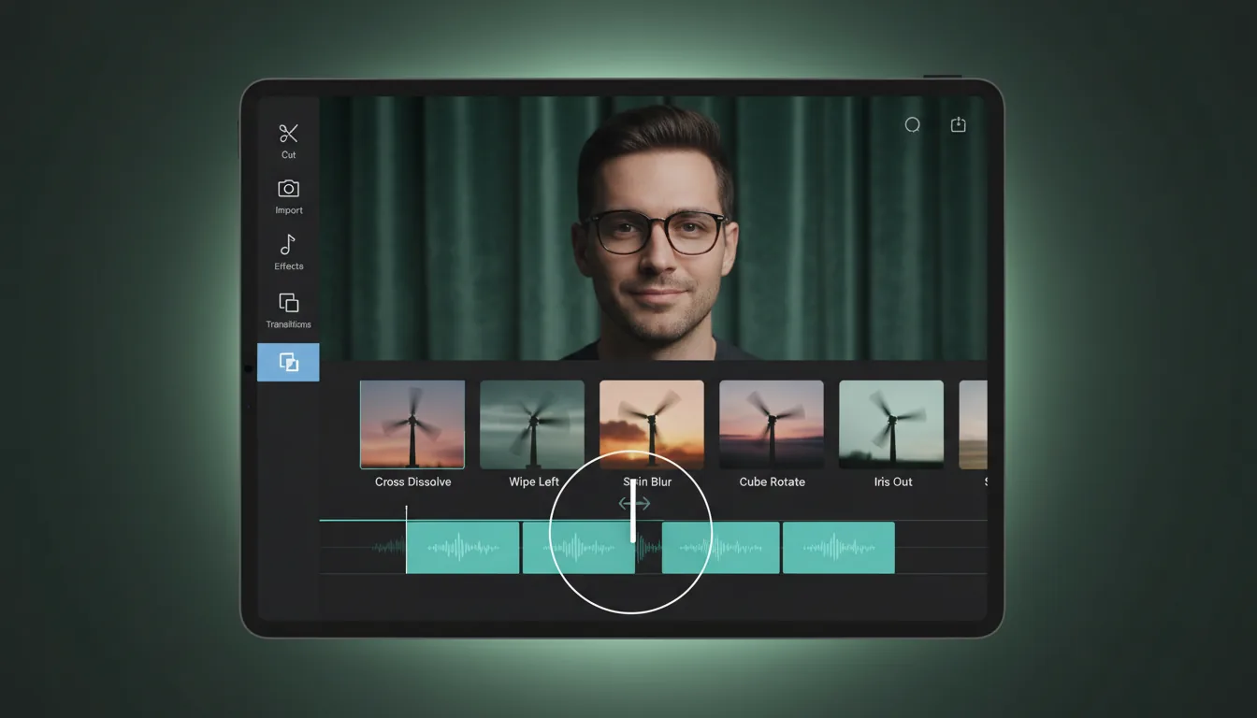This screenshot has height=718, width=1257.
Task: Click the horizontal trim arrows icon
Action: pyautogui.click(x=632, y=503)
